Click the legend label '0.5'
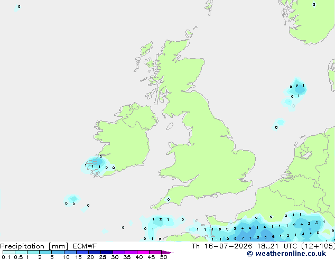Viewport: 335px width, 259px height. (x=18, y=257)
